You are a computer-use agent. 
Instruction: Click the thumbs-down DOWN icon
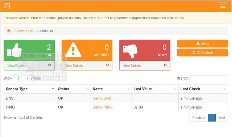130,51
